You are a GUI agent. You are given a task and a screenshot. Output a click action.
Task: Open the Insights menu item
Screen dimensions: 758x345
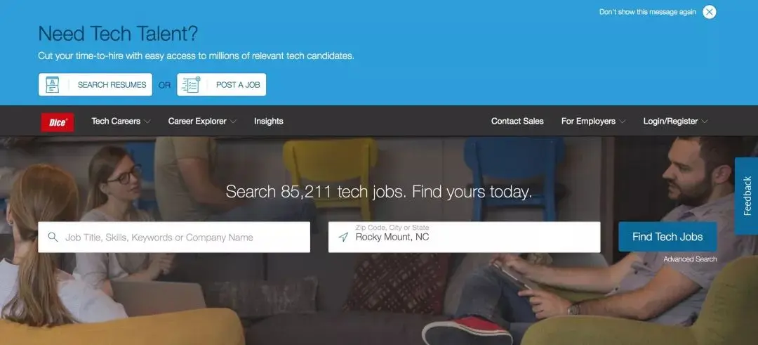point(268,121)
